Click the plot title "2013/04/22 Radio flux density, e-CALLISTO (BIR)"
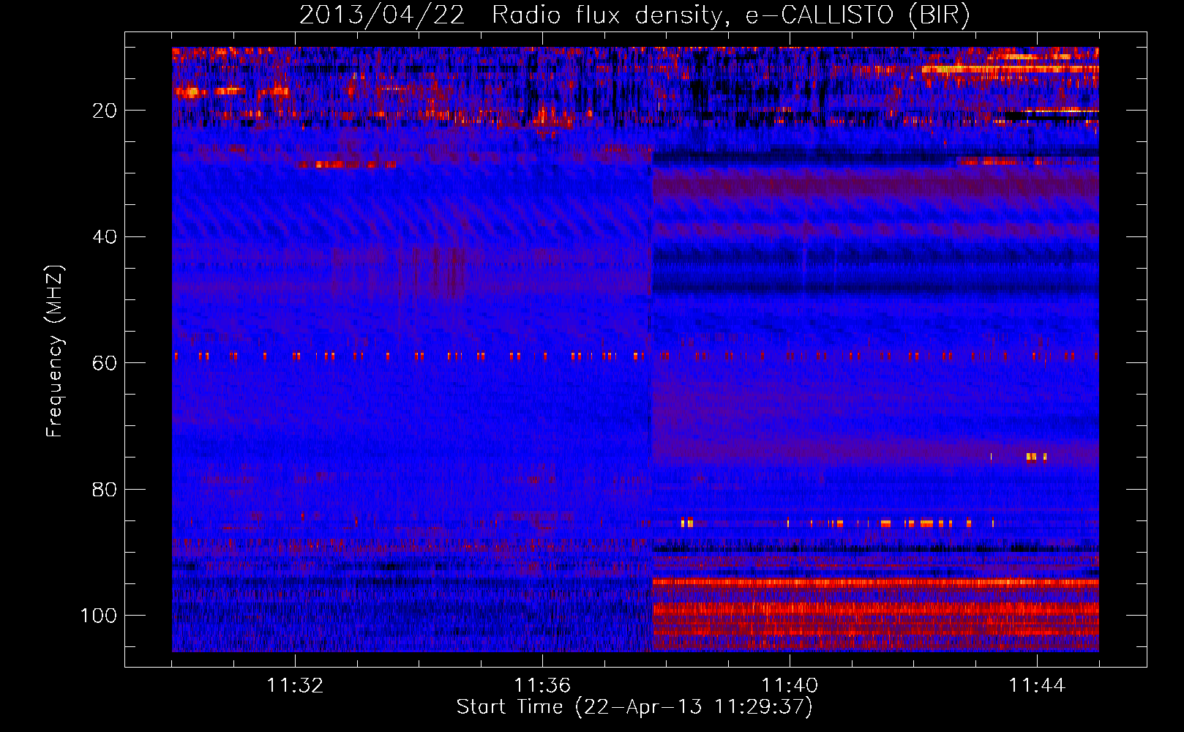 point(634,15)
